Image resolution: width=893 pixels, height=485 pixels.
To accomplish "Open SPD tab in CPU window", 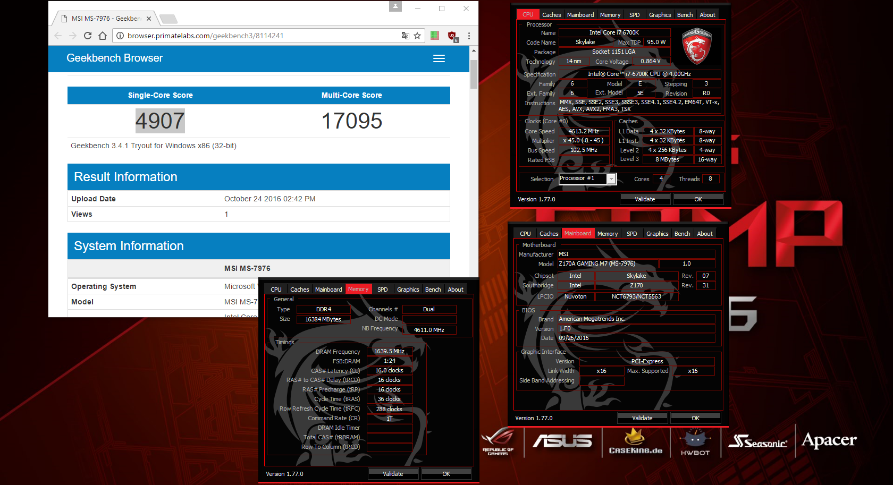I will point(635,15).
